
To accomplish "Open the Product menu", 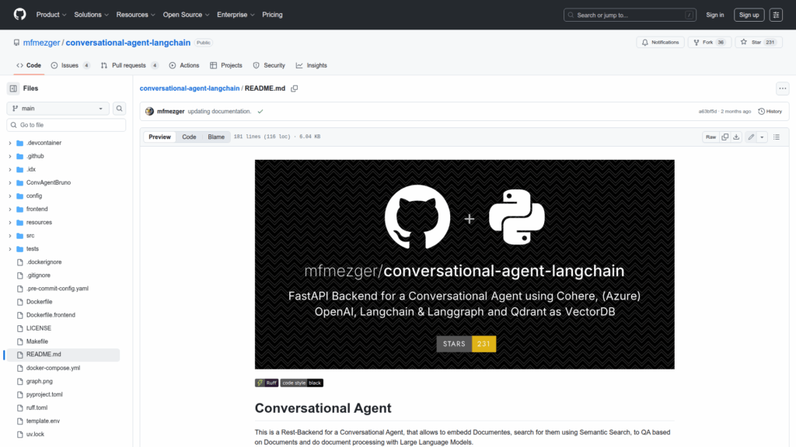I will (x=51, y=15).
